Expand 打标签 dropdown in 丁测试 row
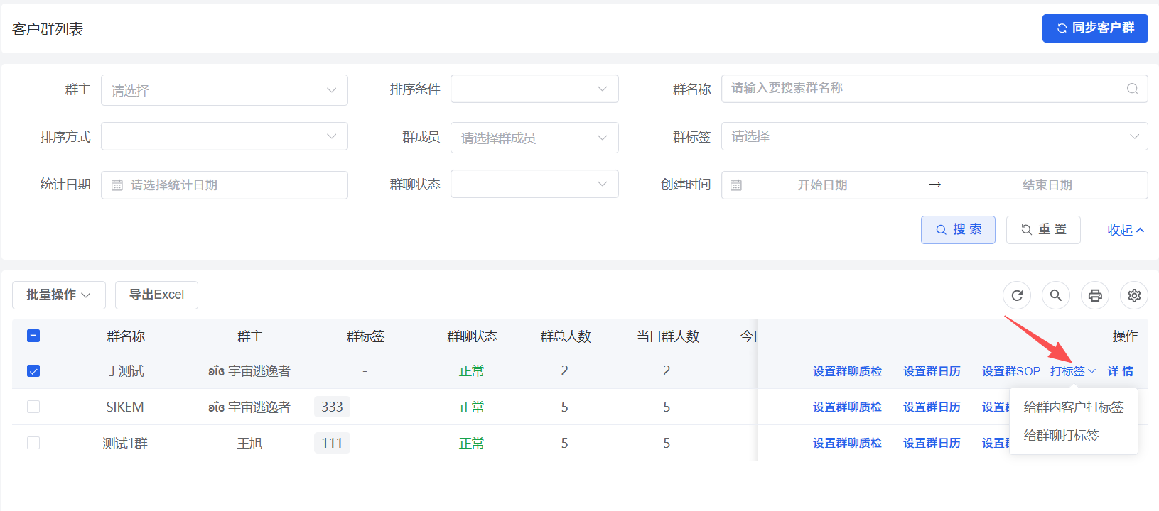 coord(1073,371)
